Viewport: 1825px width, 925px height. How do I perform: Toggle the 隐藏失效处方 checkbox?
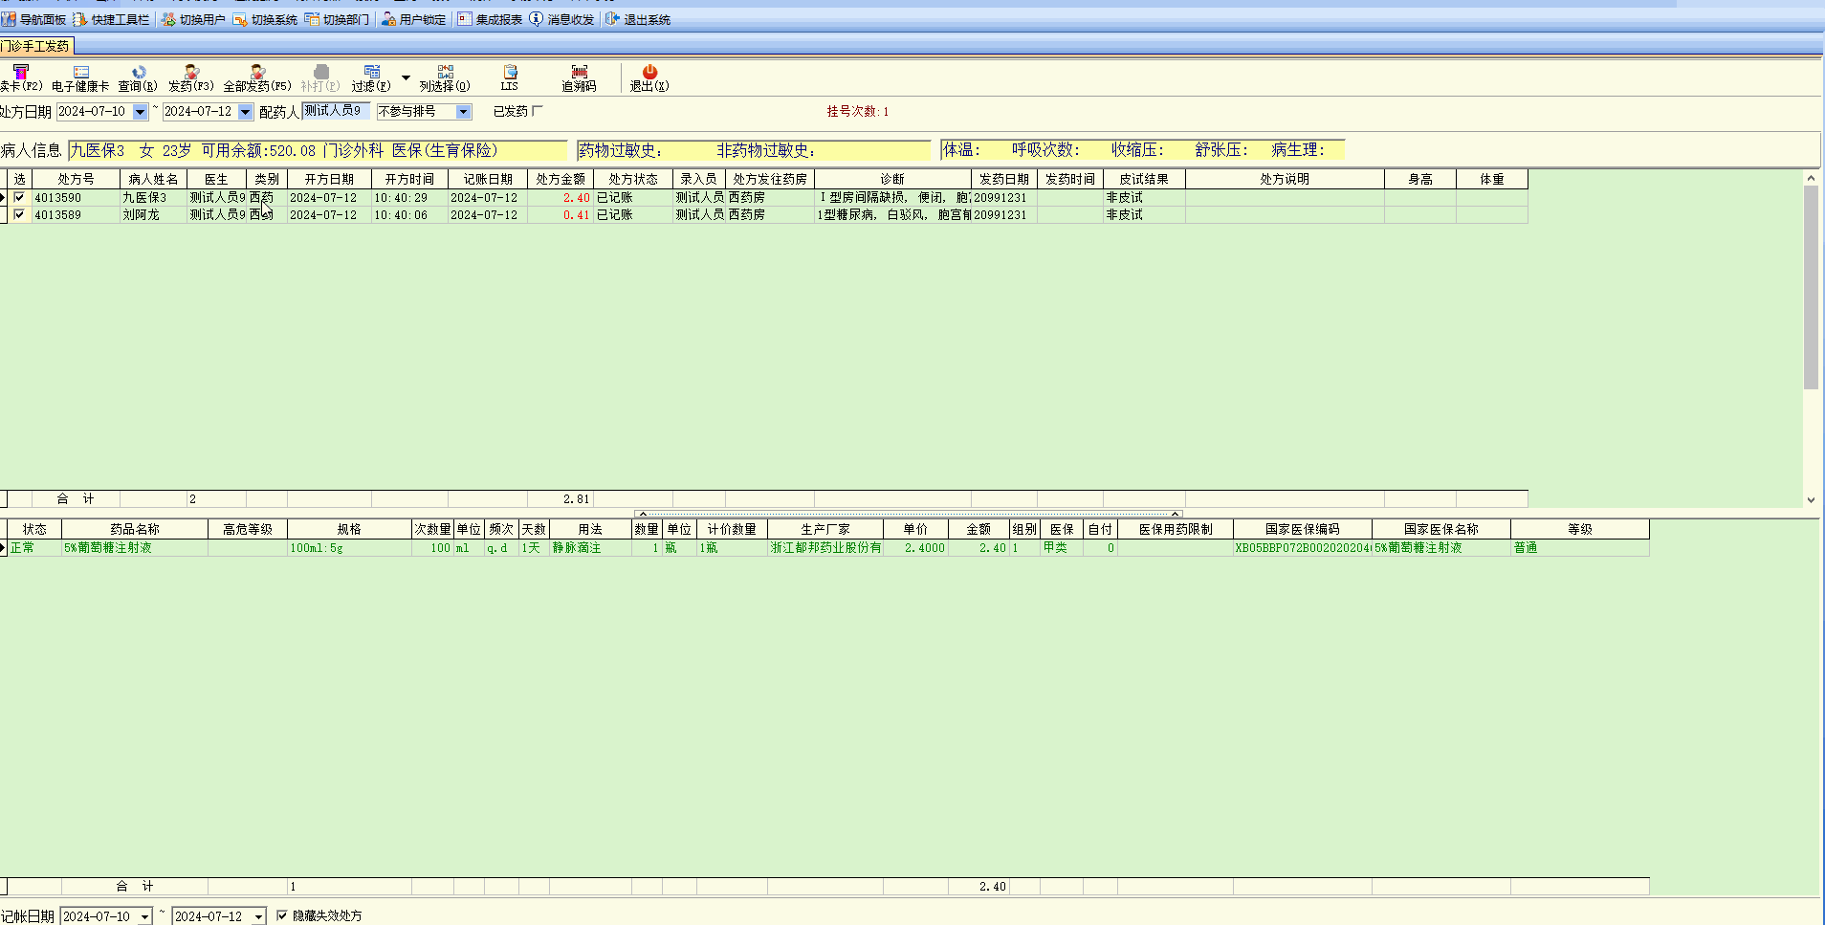[282, 915]
